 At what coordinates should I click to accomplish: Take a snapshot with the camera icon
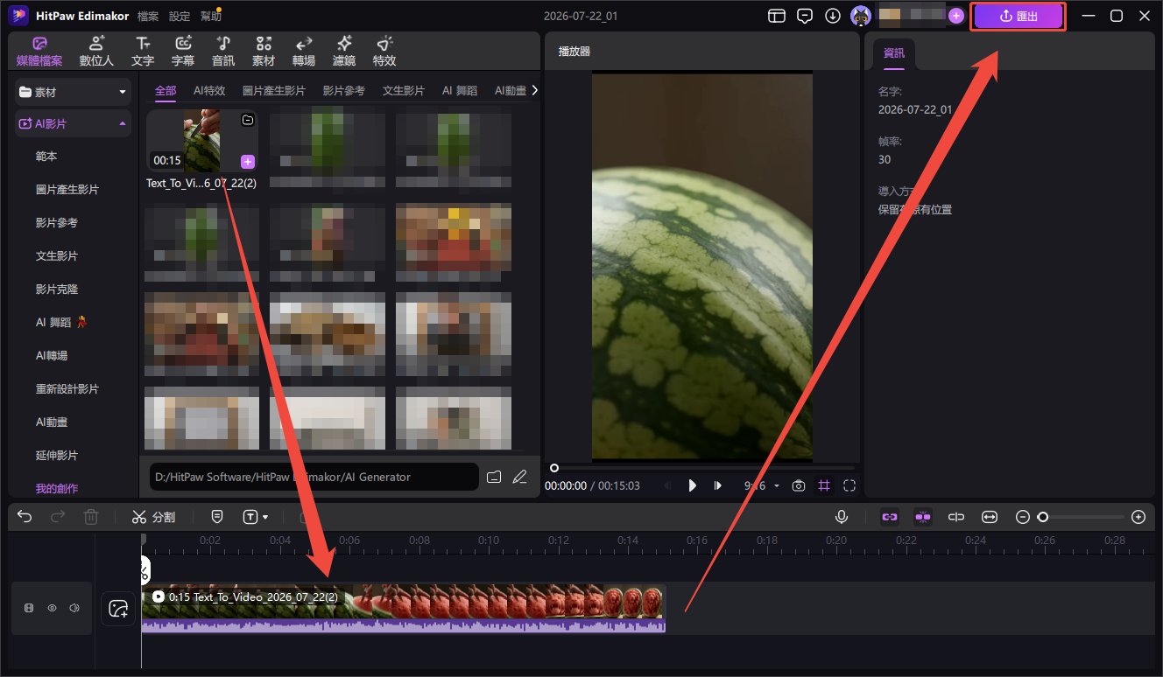click(x=798, y=485)
